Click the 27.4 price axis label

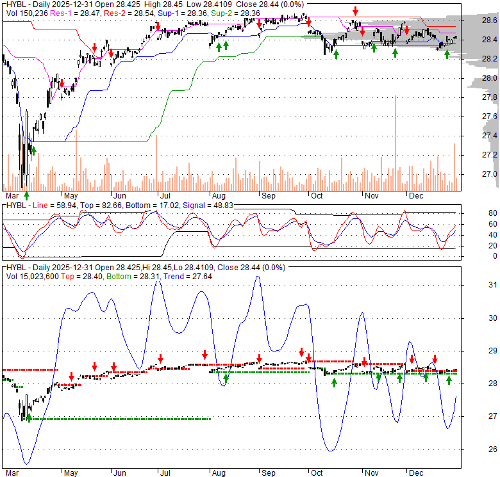click(x=490, y=136)
